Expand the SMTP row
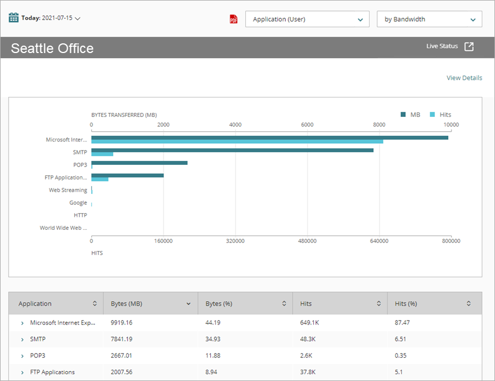This screenshot has height=381, width=495. coord(22,339)
